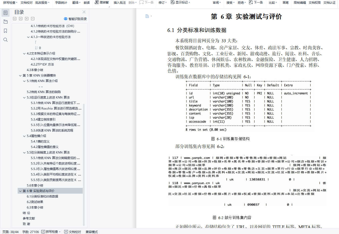Click the outline panel vertical scrollbar

[x=84, y=165]
